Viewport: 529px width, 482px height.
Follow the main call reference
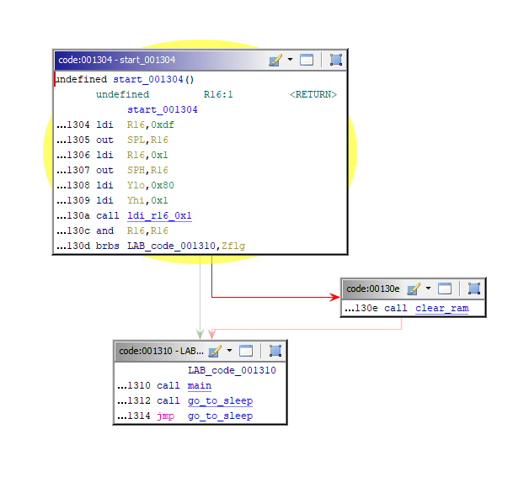(x=200, y=385)
